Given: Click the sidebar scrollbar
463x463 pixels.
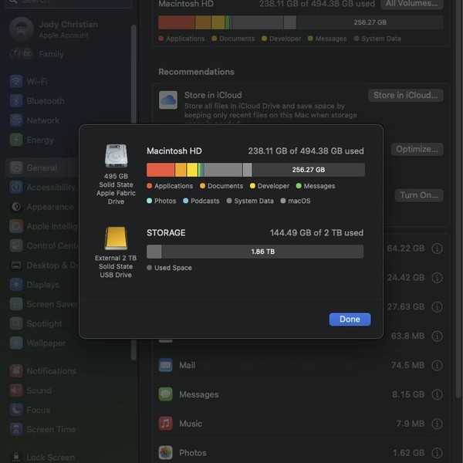Looking at the screenshot, I should 133,74.
